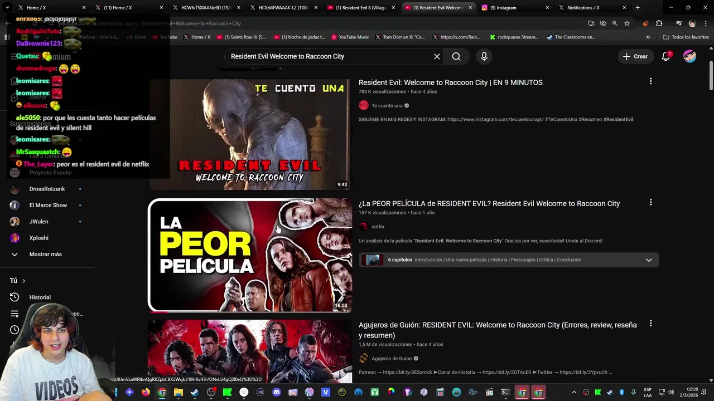Viewport: 714px width, 401px height.
Task: Show more bookmarks bar overflow chevron
Action: pos(648,37)
